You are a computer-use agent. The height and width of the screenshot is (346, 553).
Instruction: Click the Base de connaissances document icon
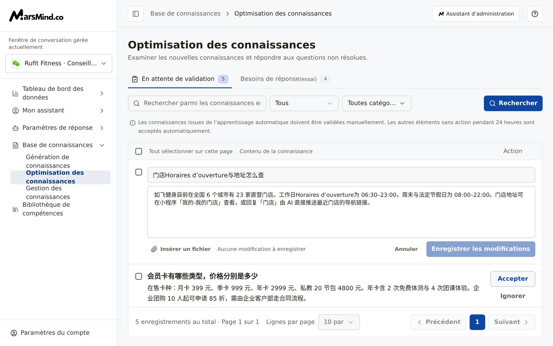pos(16,145)
